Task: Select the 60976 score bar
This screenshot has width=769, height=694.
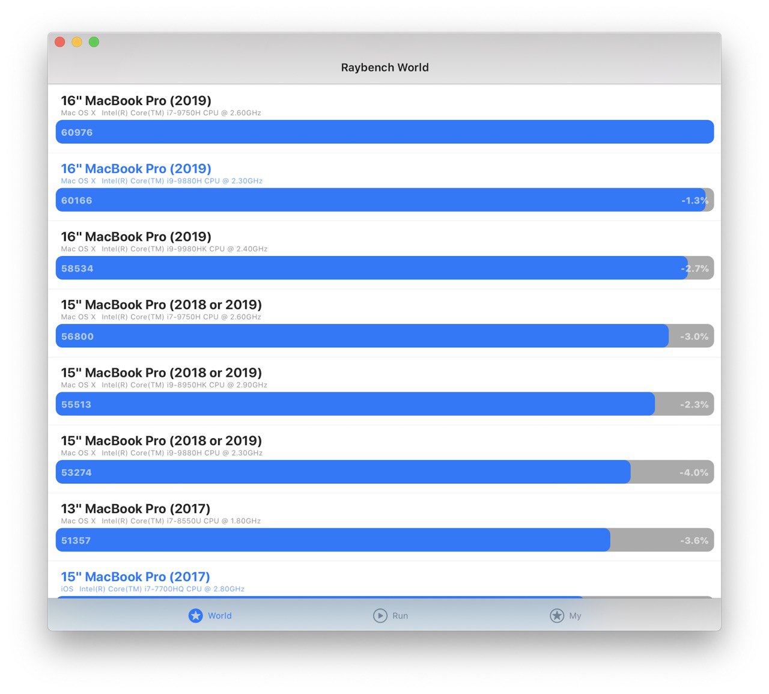Action: 384,132
